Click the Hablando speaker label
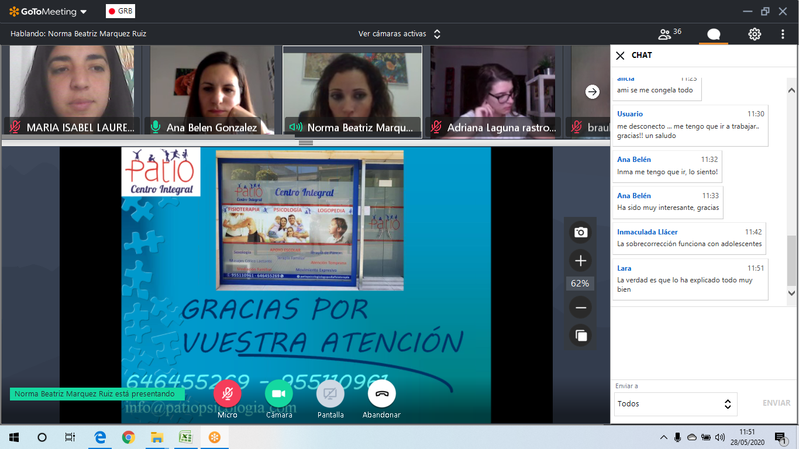The width and height of the screenshot is (799, 449). coord(78,34)
